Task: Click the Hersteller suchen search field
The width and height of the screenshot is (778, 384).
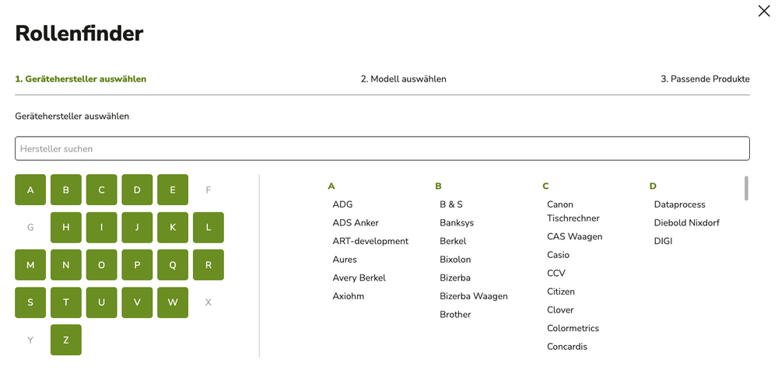Action: click(381, 148)
